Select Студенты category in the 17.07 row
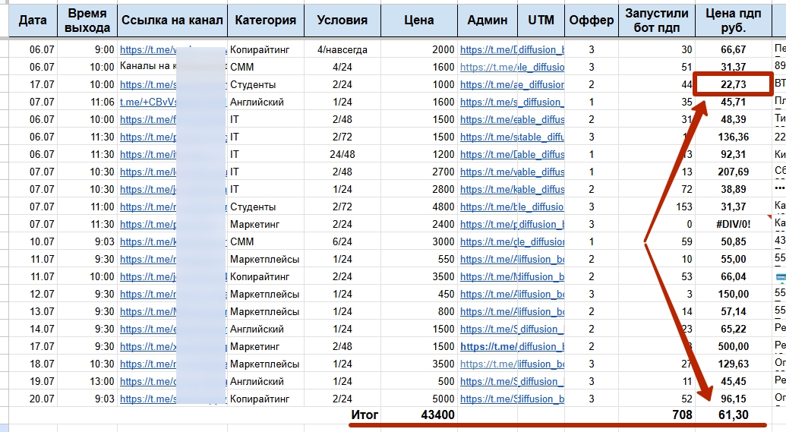786x432 pixels. coord(266,84)
